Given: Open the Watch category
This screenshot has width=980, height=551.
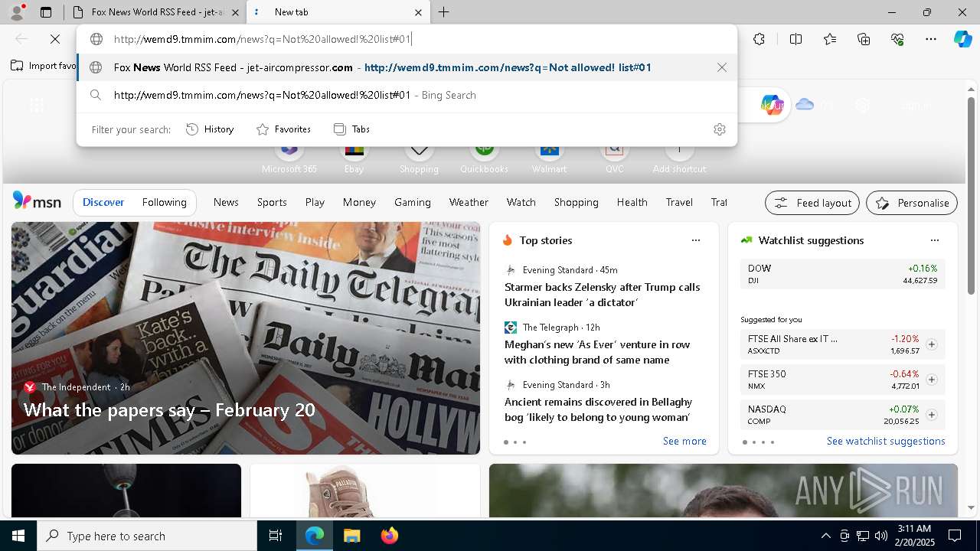Looking at the screenshot, I should [x=521, y=202].
